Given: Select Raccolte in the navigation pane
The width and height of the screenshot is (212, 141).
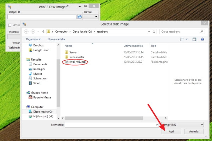Looking at the screenshot, I should click(36, 60).
